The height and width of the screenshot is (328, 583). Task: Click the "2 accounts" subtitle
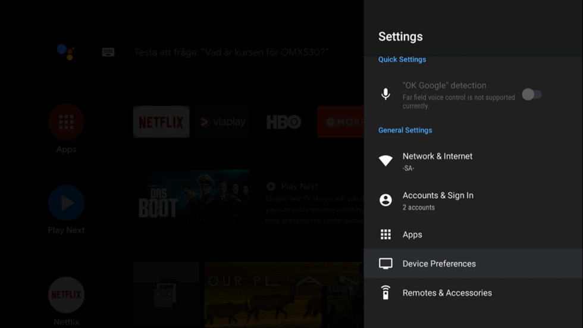tap(418, 208)
